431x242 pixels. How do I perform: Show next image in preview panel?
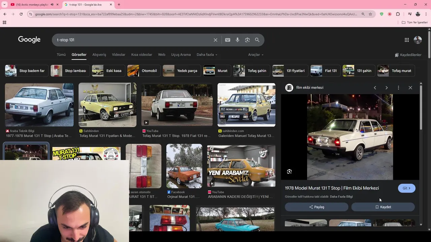(x=387, y=88)
